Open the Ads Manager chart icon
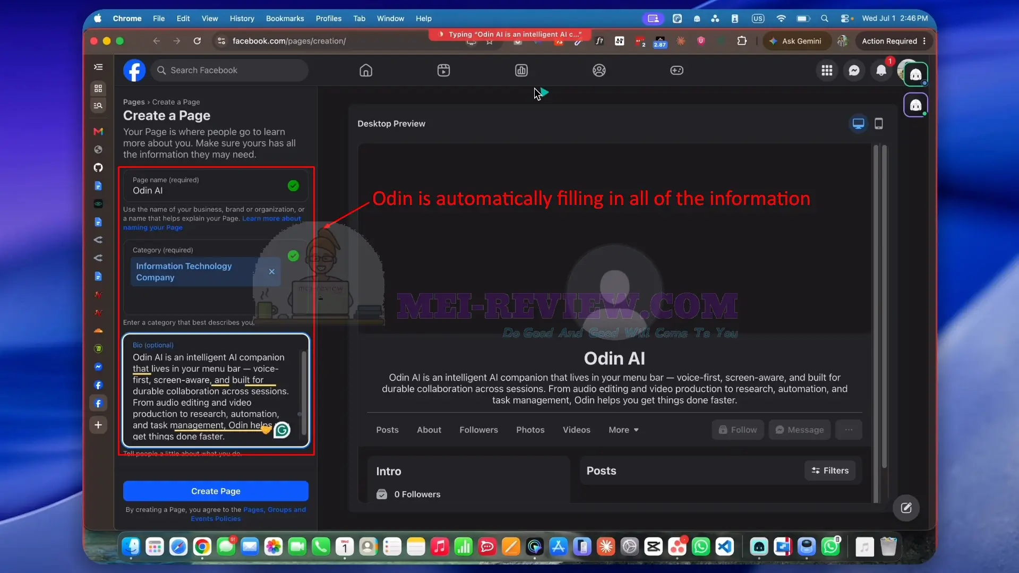Viewport: 1019px width, 573px height. (521, 70)
